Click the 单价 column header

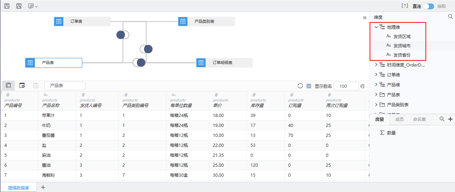pyautogui.click(x=217, y=106)
